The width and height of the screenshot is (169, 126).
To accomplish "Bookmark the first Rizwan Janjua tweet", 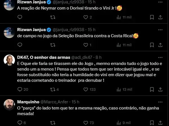I will pos(152,17).
